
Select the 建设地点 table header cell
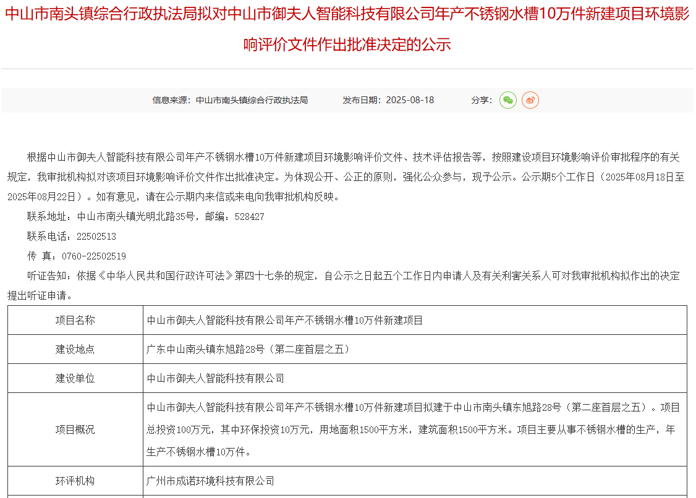click(x=75, y=349)
